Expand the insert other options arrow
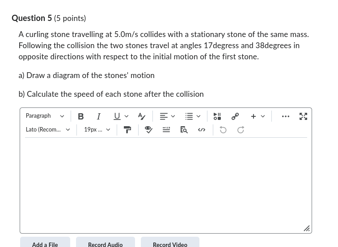The width and height of the screenshot is (338, 247). [x=263, y=116]
